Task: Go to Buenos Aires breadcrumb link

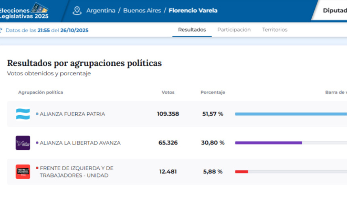Action: point(142,11)
